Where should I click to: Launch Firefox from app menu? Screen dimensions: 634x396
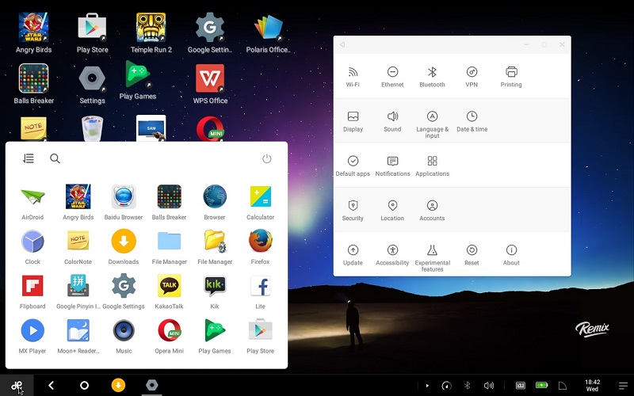tap(261, 246)
